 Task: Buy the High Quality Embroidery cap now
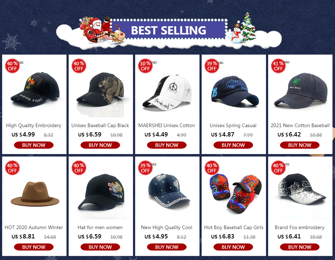tap(34, 145)
